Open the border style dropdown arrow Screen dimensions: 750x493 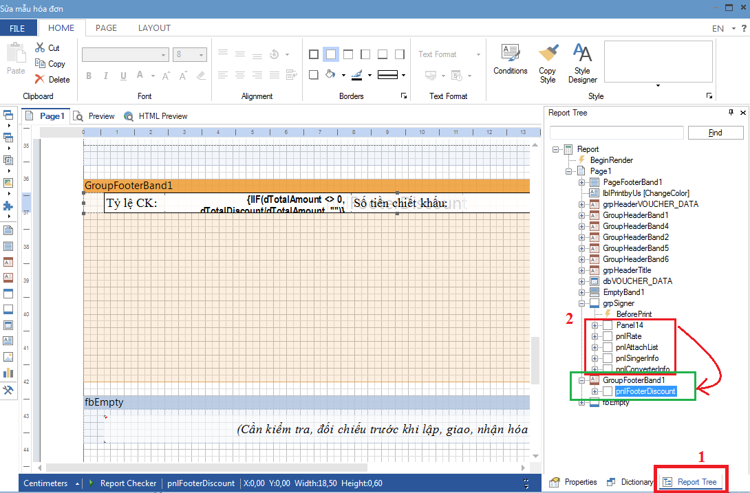click(404, 75)
